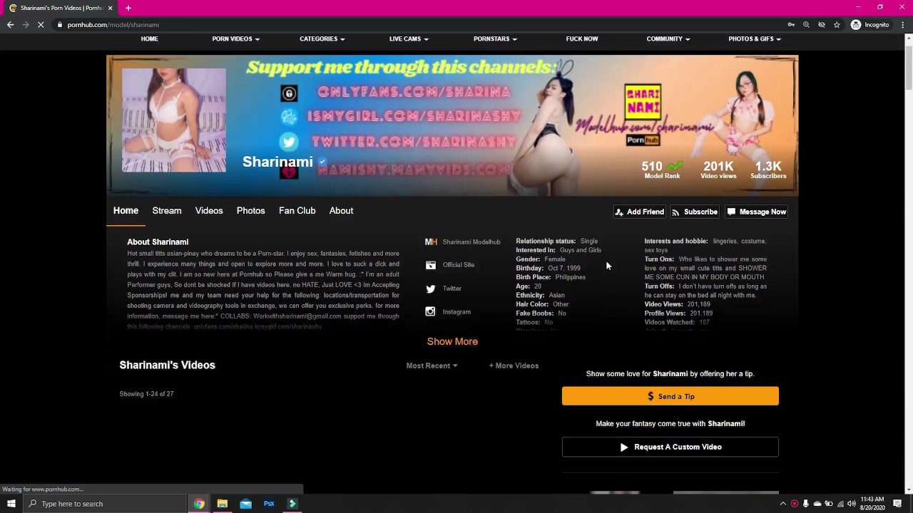Select the profile Home tab
913x513 pixels.
(x=126, y=211)
